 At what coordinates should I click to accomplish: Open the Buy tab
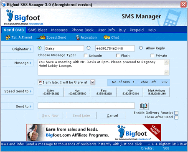(122, 30)
